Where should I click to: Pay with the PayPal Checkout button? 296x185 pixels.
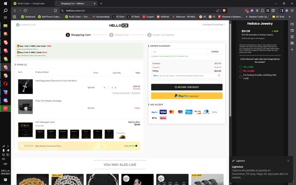point(187,96)
